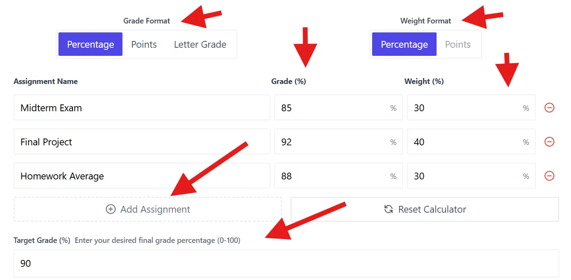Switch Grade Format to Points
Image resolution: width=571 pixels, height=280 pixels.
144,44
